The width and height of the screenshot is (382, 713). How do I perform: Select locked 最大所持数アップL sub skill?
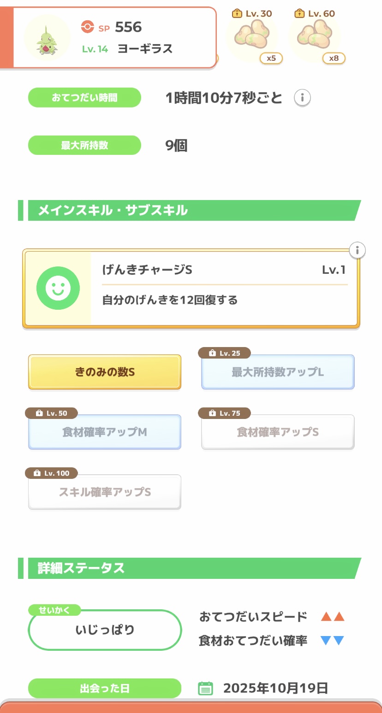tap(278, 372)
